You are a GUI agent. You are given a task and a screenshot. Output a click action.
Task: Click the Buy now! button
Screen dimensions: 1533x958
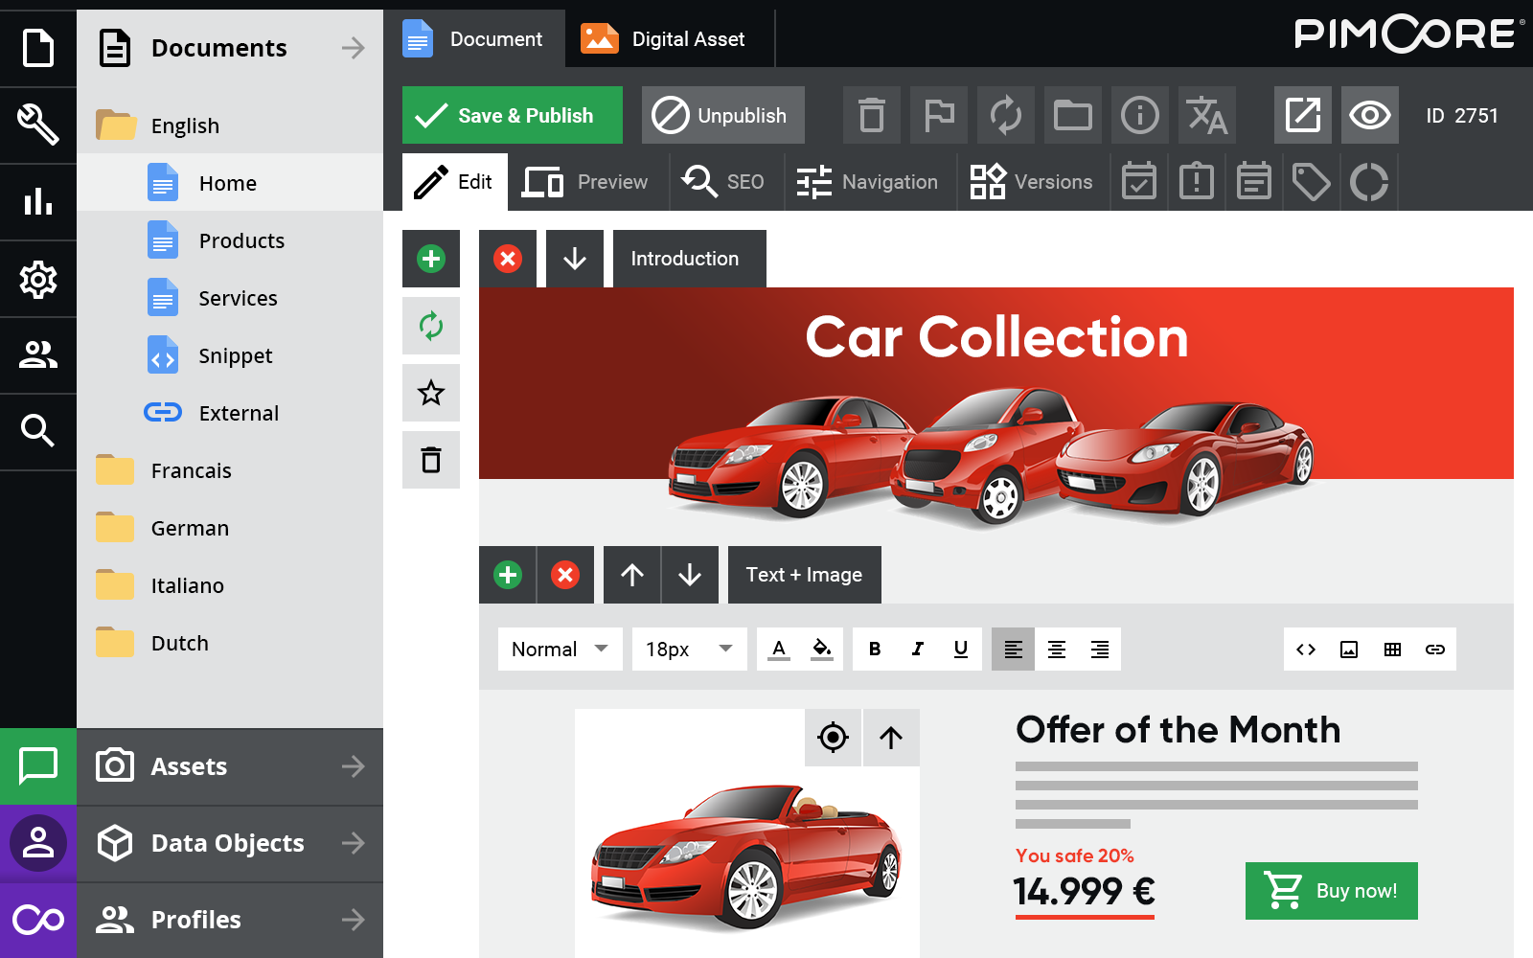pos(1331,890)
